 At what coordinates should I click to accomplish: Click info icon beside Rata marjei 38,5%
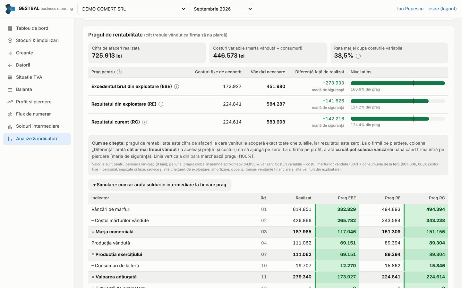[358, 56]
